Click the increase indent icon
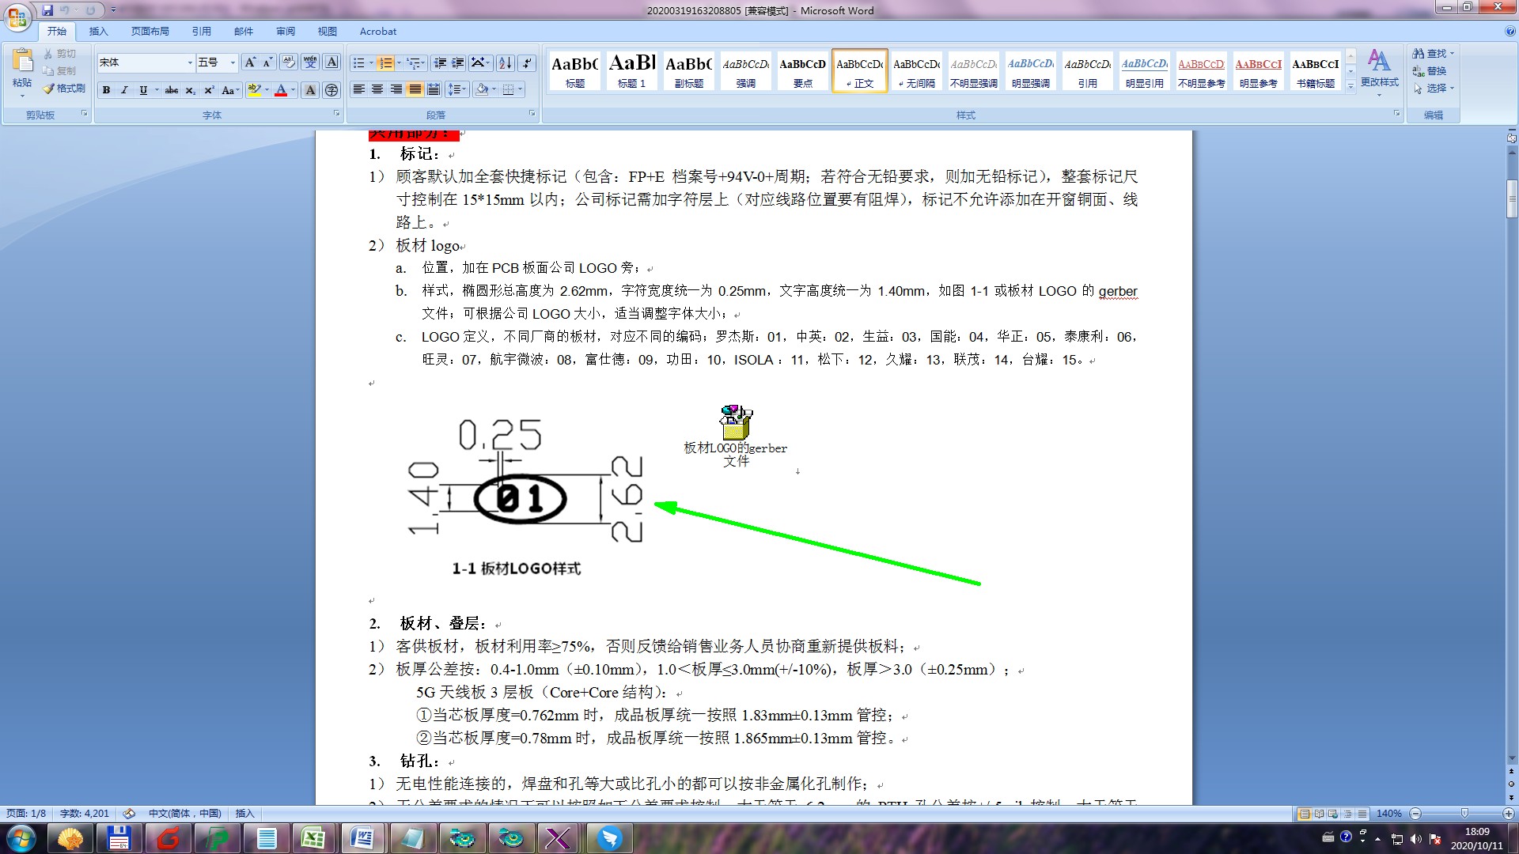Viewport: 1519px width, 854px height. [x=458, y=63]
